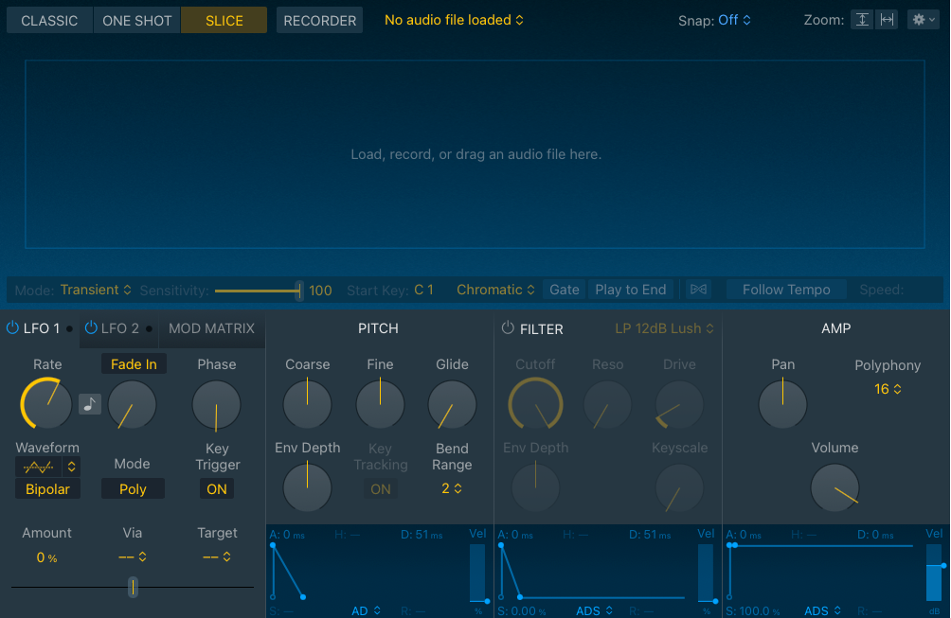
Task: Toggle the Fade In label button
Action: pyautogui.click(x=134, y=364)
